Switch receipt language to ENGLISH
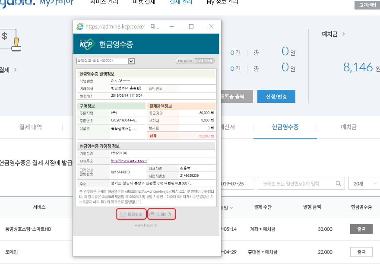 (x=185, y=61)
